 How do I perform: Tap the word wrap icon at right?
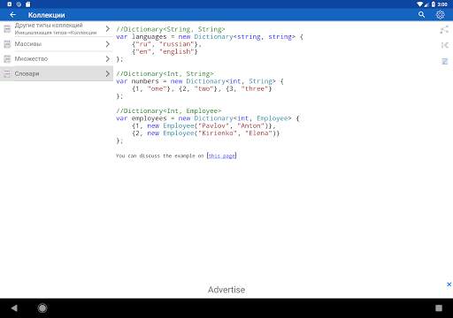pyautogui.click(x=444, y=61)
